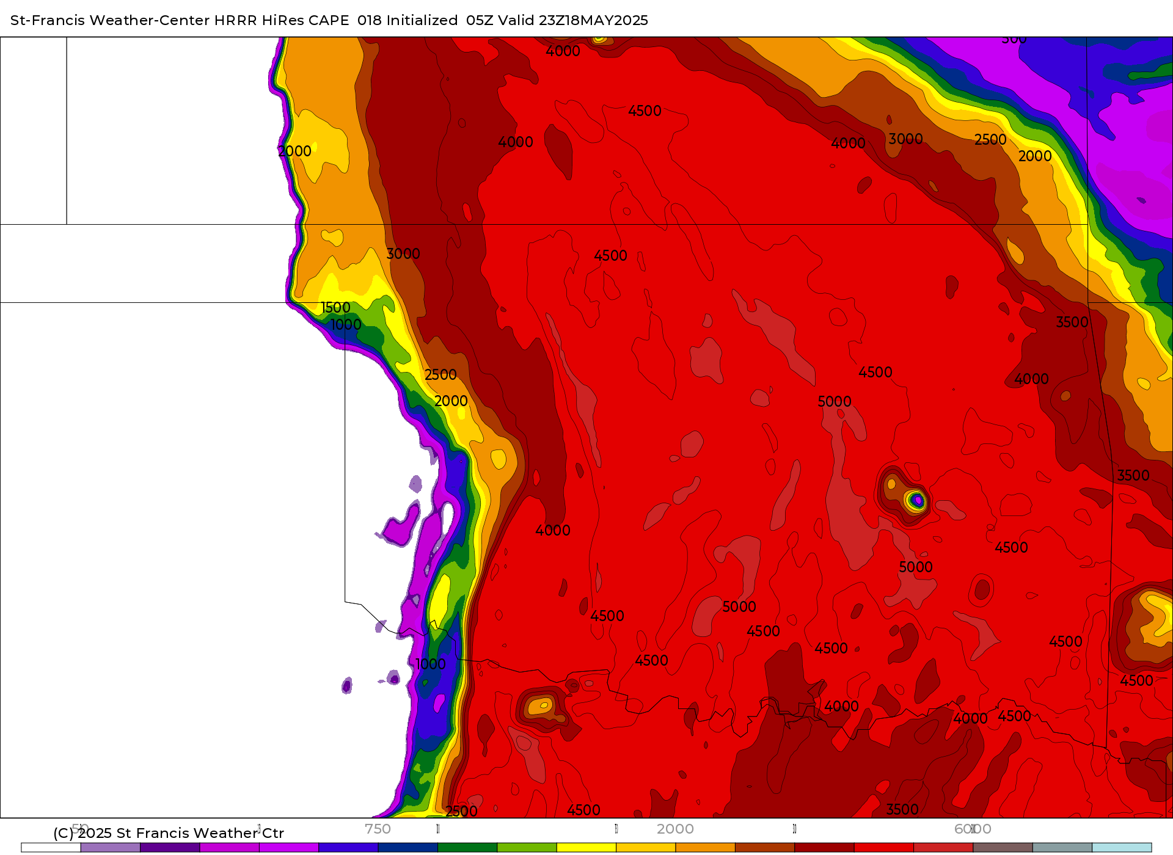Click the brownish mauve color scale swatch
Screen dimensions: 1173x855
pyautogui.click(x=1003, y=847)
